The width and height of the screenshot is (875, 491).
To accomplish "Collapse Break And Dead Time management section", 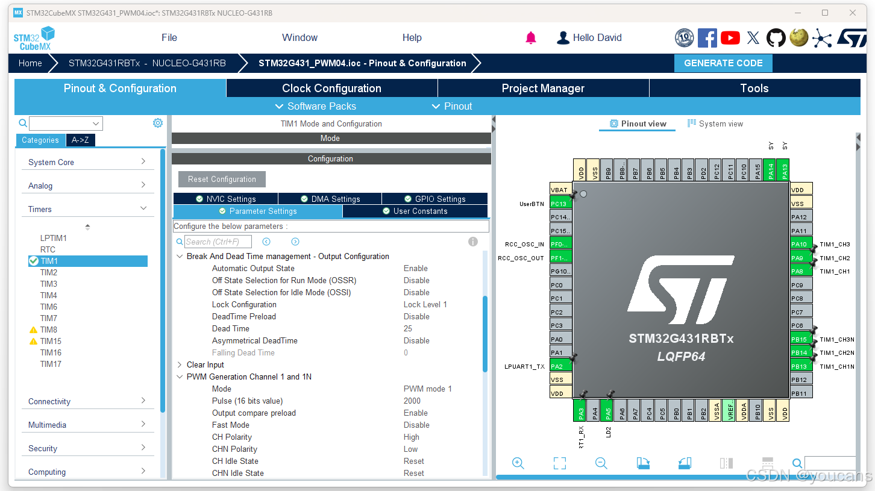I will click(180, 256).
